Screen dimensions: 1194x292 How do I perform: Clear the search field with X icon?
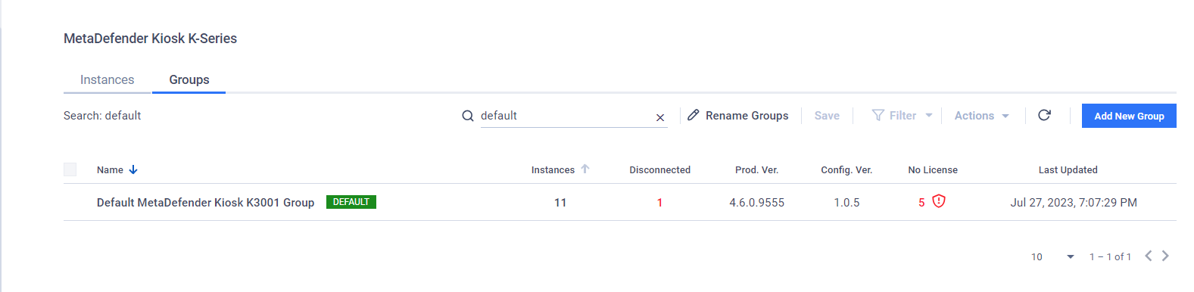click(660, 117)
